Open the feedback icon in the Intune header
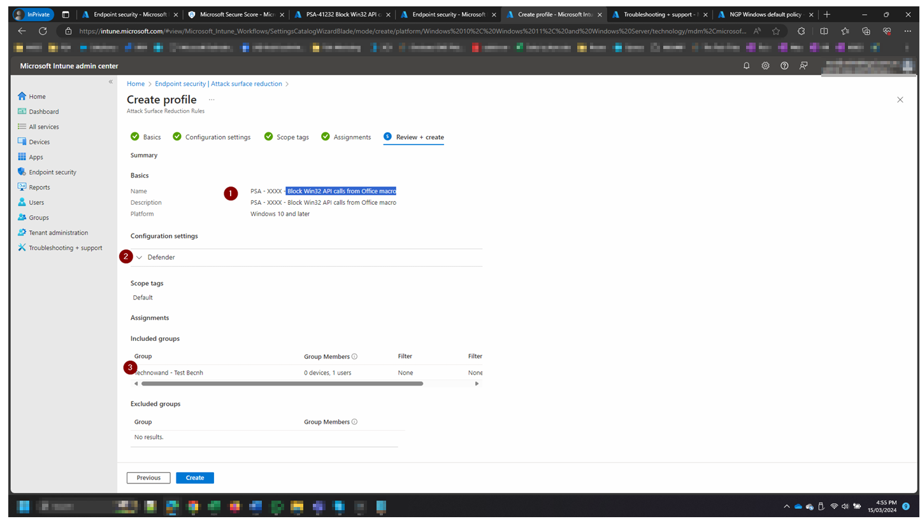This screenshot has width=920, height=528. tap(803, 66)
